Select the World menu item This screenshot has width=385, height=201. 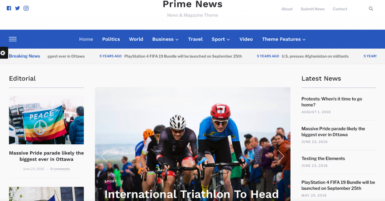tap(136, 39)
